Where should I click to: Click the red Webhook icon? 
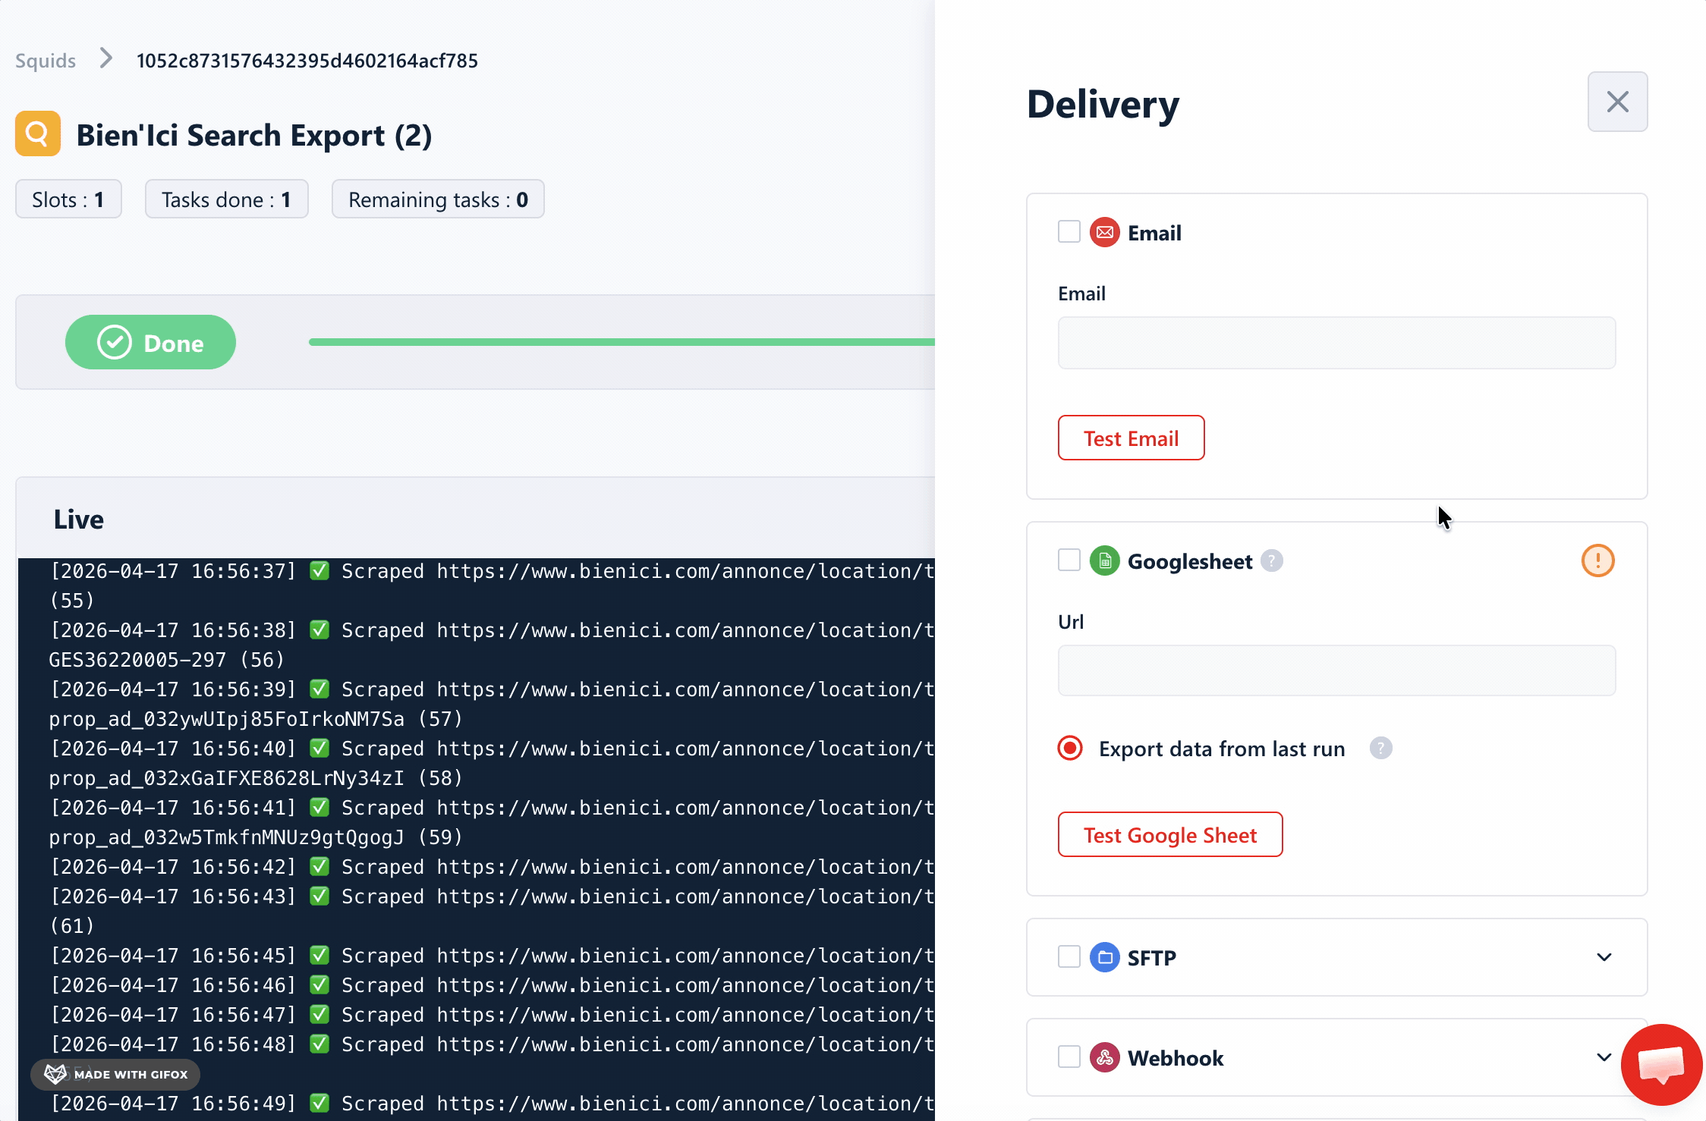(1104, 1057)
